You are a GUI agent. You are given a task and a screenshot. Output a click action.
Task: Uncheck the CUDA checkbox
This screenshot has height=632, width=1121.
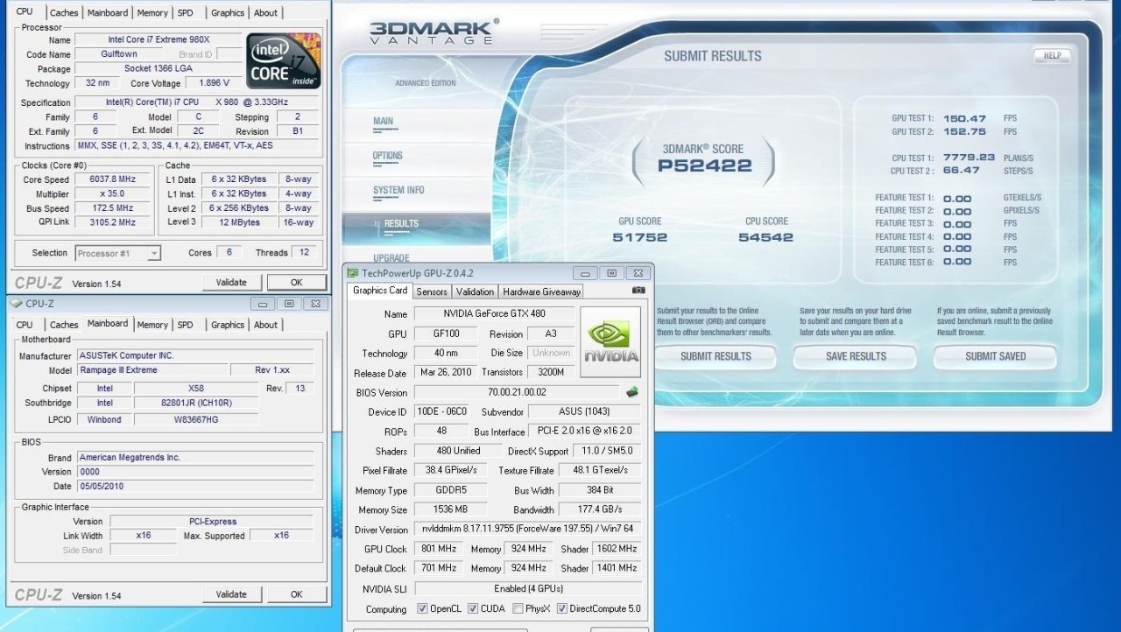pyautogui.click(x=473, y=609)
